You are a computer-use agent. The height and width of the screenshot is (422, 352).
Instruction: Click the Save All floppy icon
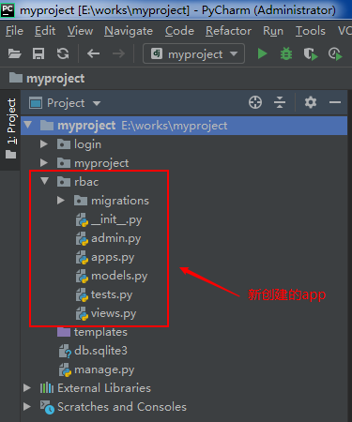pyautogui.click(x=38, y=54)
